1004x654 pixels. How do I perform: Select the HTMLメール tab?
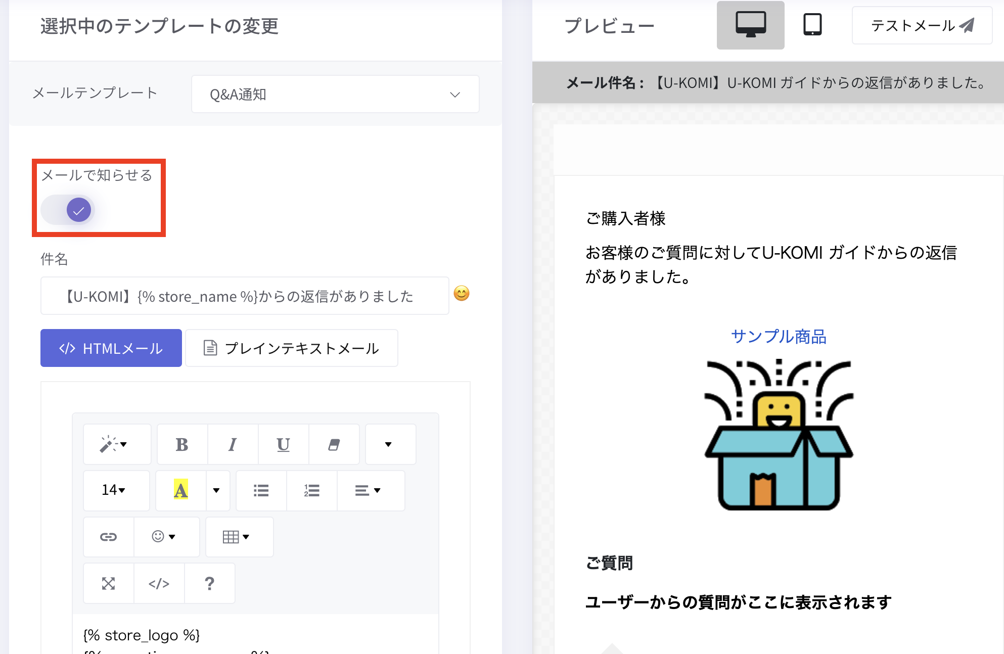pos(111,348)
